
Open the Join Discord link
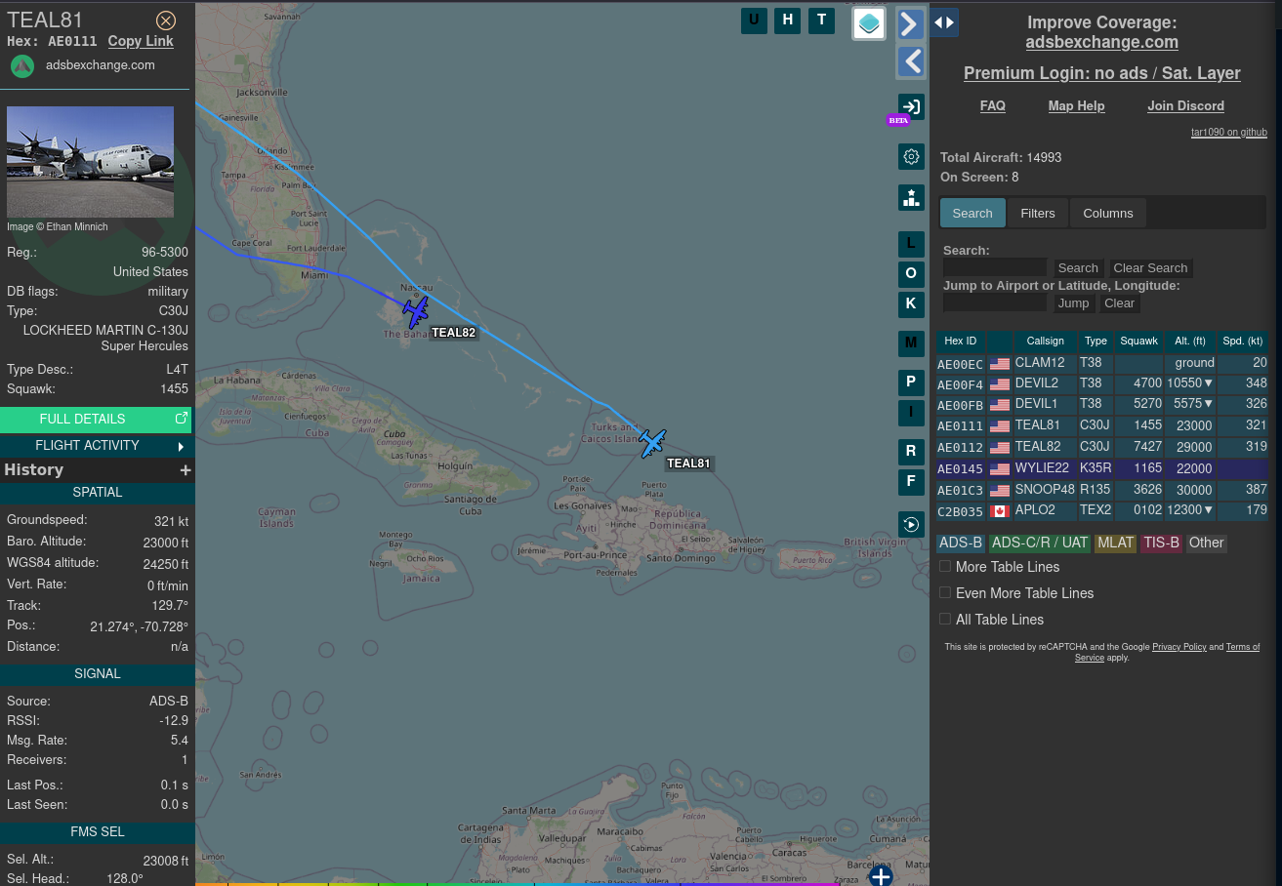(1185, 105)
